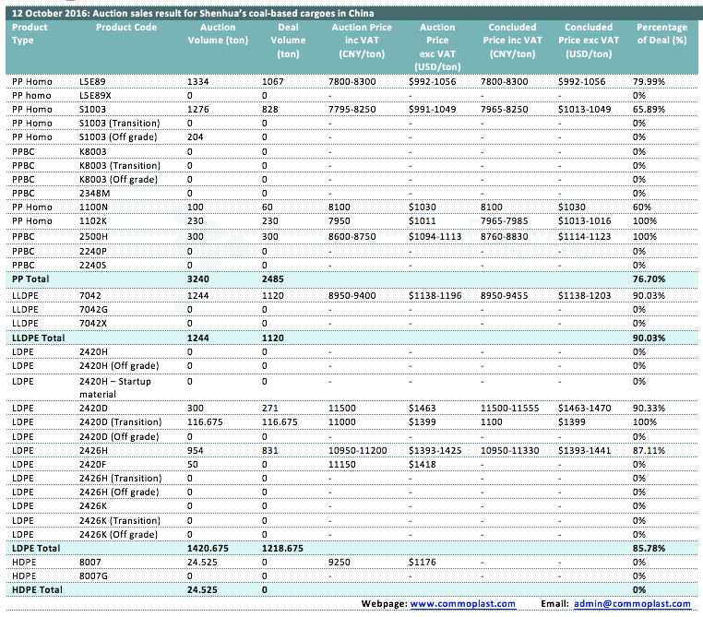Click the 2426K (Transition) product code
The height and width of the screenshot is (617, 703).
pyautogui.click(x=120, y=521)
